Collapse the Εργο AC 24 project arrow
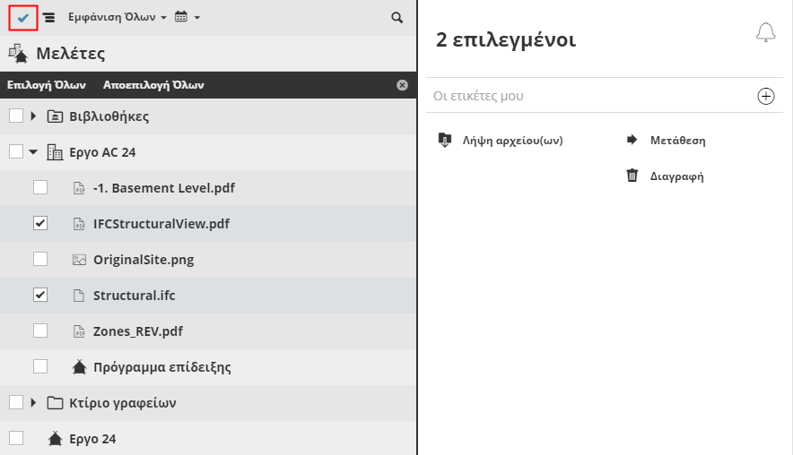This screenshot has width=793, height=455. click(33, 151)
